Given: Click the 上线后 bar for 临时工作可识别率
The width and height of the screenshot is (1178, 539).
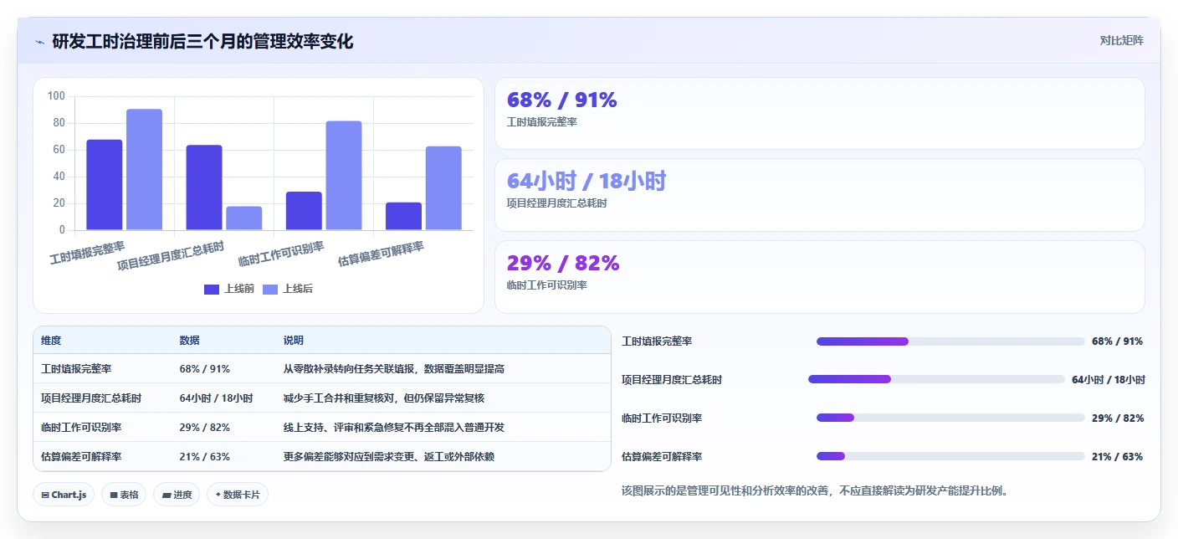Looking at the screenshot, I should coord(344,176).
